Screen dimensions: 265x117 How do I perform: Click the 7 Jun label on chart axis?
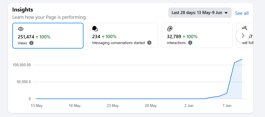tap(227, 106)
